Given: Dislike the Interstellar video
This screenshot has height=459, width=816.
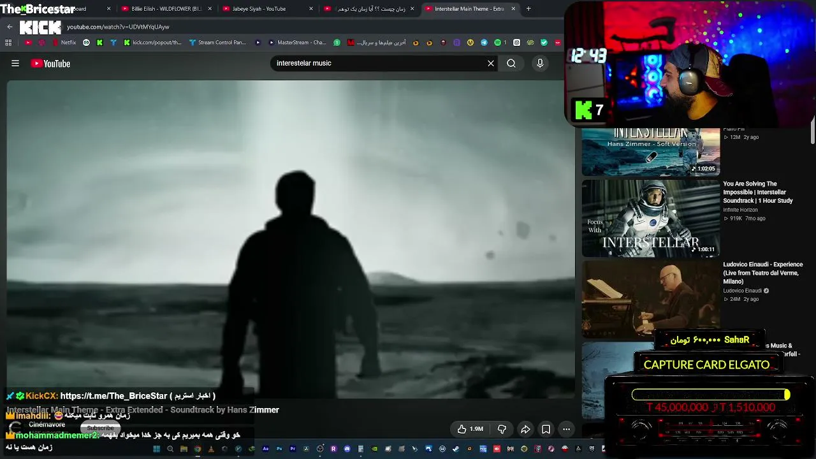Looking at the screenshot, I should pyautogui.click(x=502, y=429).
